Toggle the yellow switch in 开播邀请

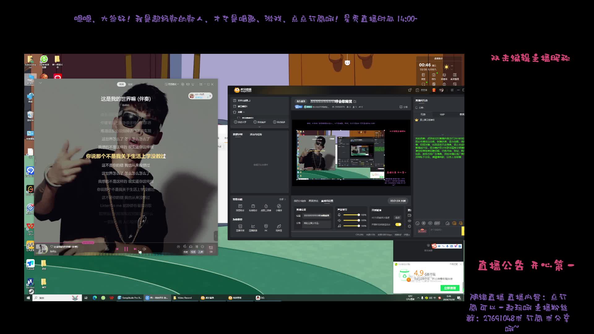tap(398, 225)
